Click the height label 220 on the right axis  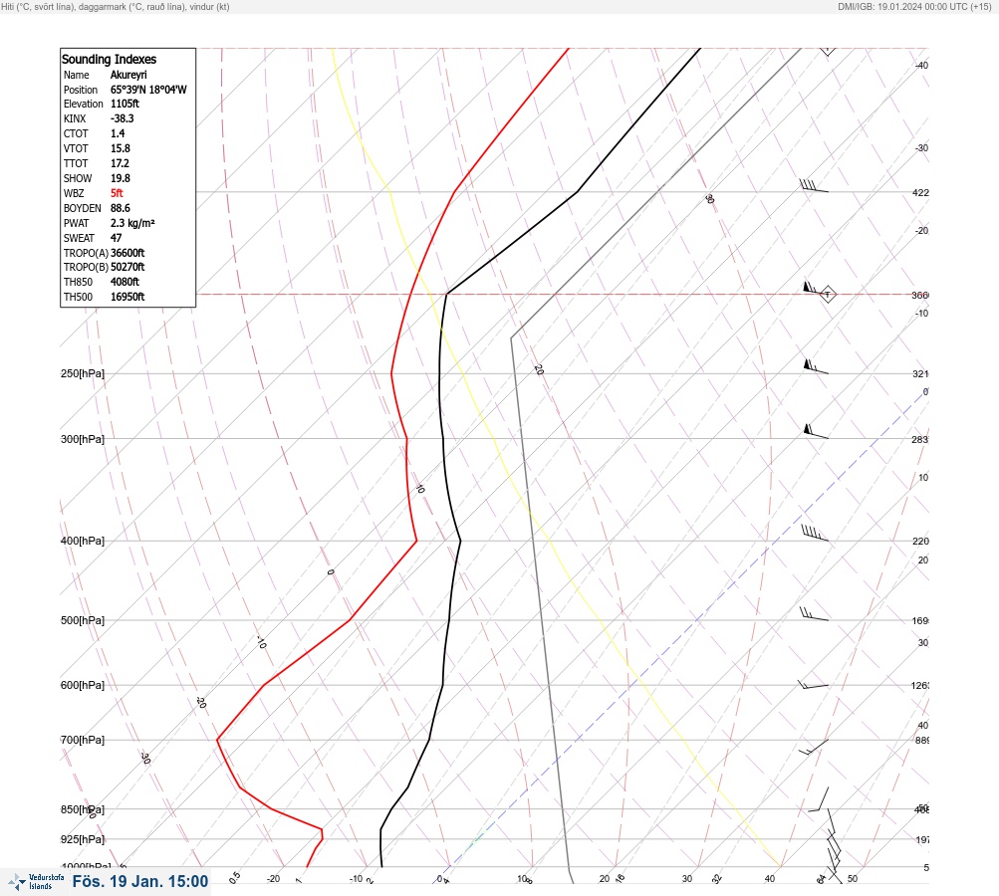click(920, 542)
